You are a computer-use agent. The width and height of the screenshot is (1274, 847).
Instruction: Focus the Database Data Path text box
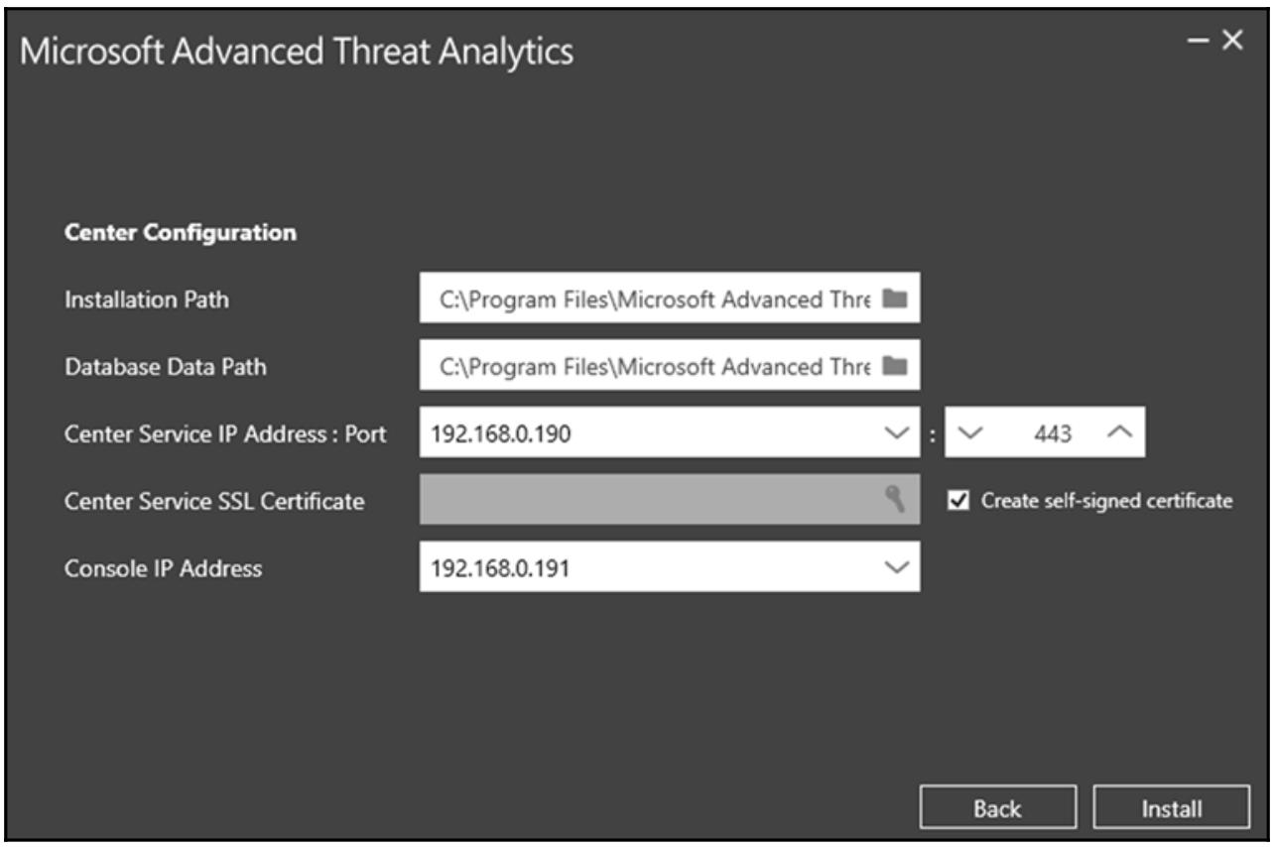[655, 367]
